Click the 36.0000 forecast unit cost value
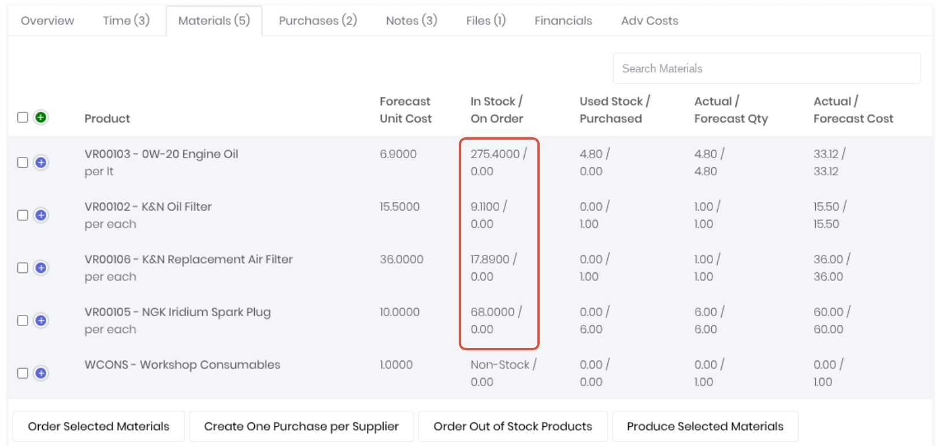Image resolution: width=943 pixels, height=446 pixels. click(x=402, y=259)
